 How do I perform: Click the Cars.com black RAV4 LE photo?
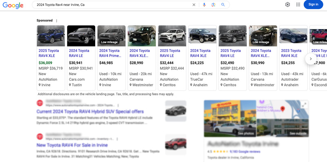point(81,36)
